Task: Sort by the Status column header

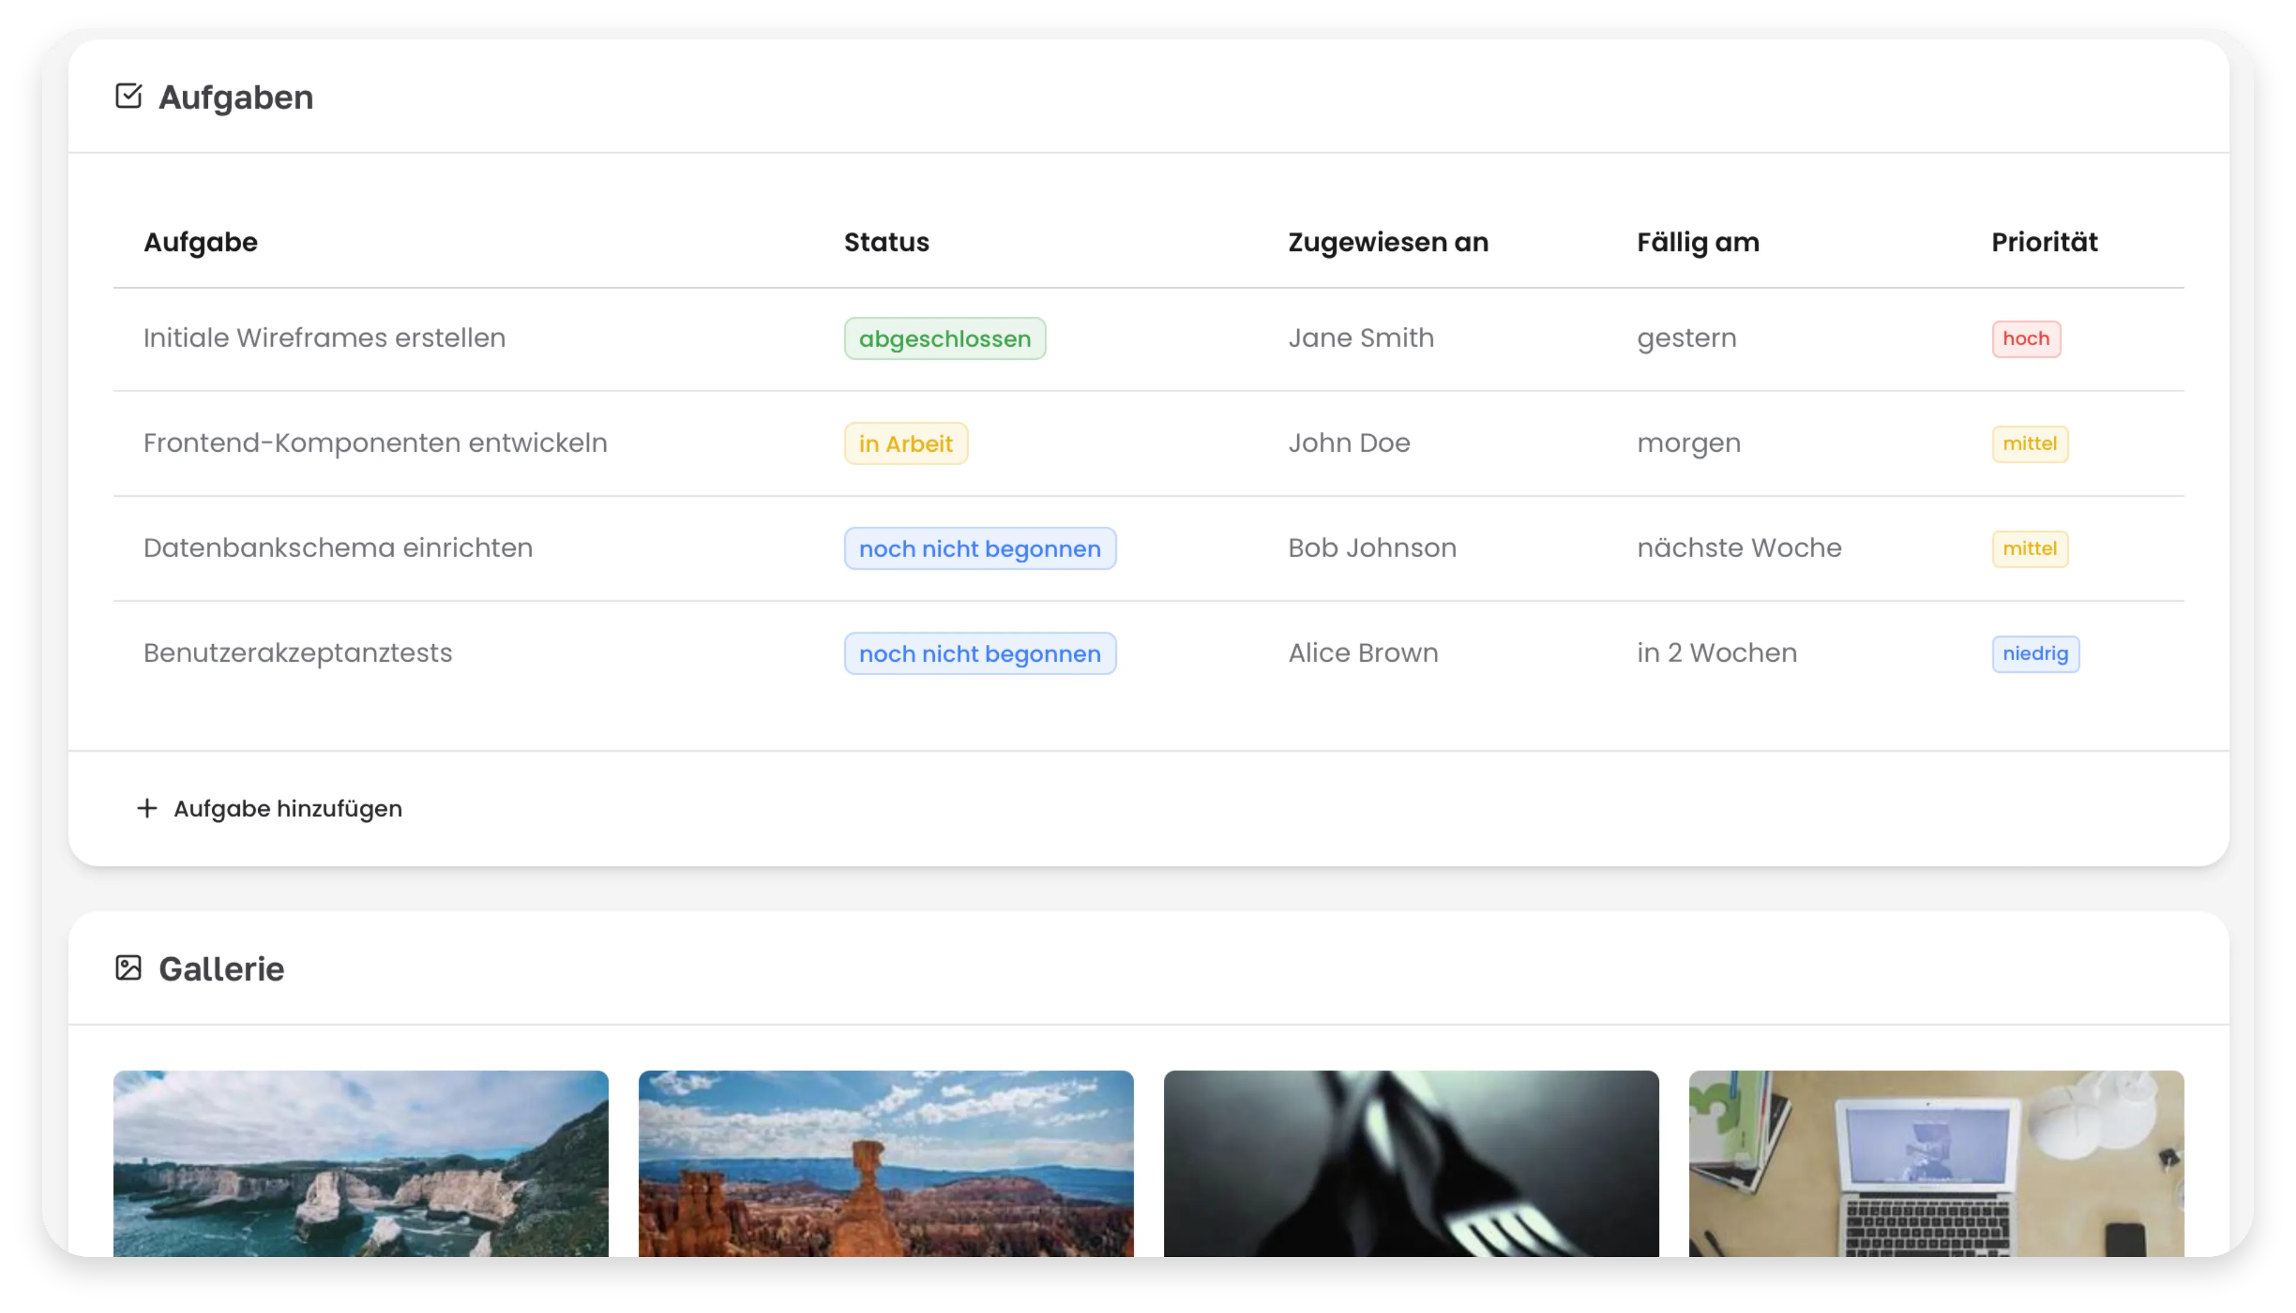Action: coord(886,243)
